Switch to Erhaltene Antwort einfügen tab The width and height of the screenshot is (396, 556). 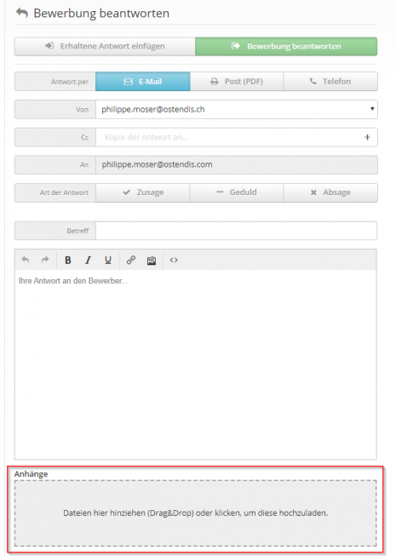pyautogui.click(x=105, y=46)
